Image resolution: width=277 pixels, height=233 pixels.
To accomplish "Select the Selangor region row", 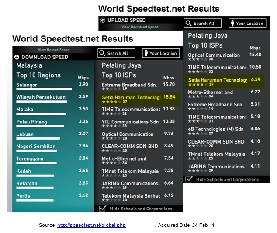I will pos(52,86).
